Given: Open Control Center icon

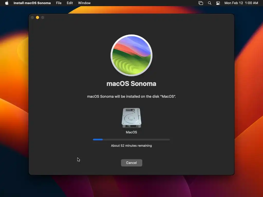Looking at the screenshot, I should tap(218, 3).
